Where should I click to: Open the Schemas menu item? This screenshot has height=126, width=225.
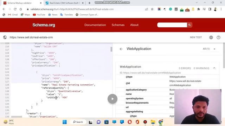(118, 25)
